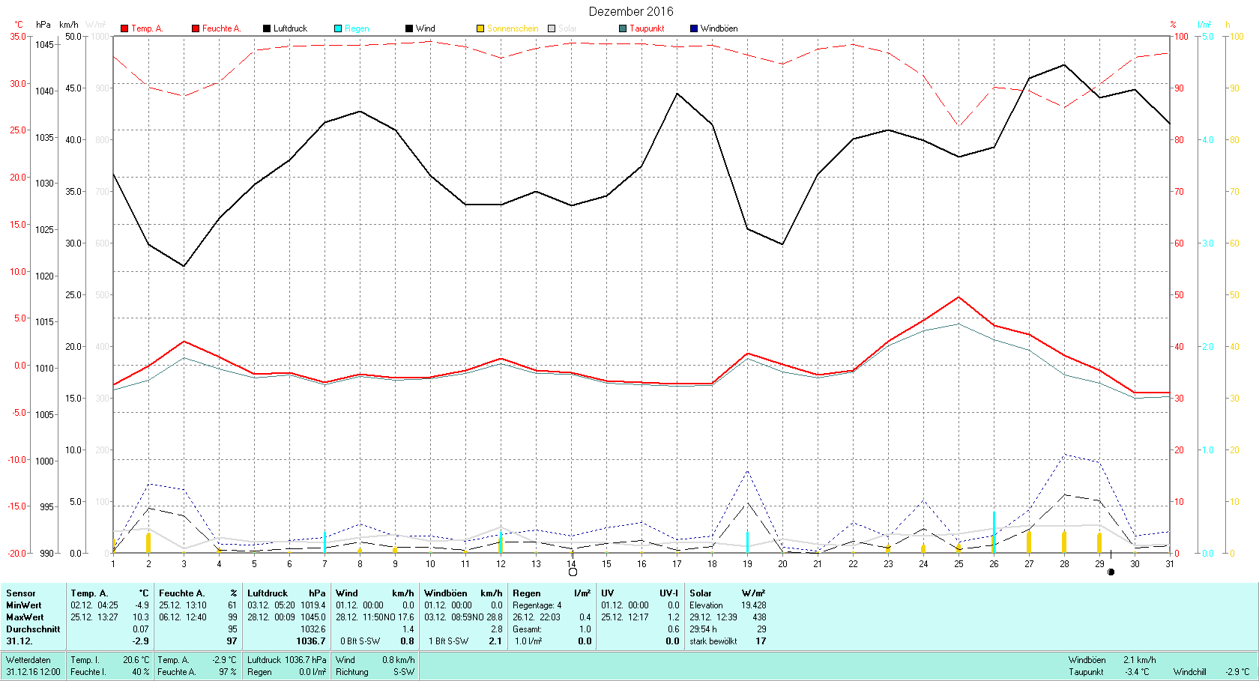Click the gust value '2.1 km/h' in status bar

point(1140,660)
